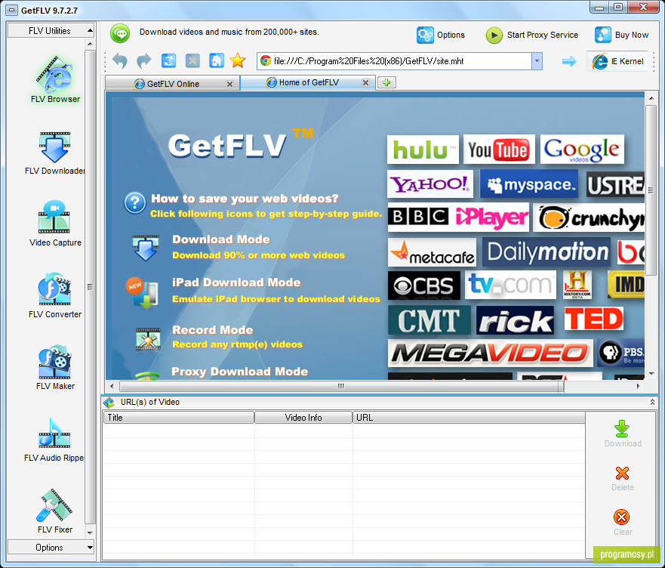The width and height of the screenshot is (665, 568).
Task: Open favorites star icon
Action: pyautogui.click(x=238, y=60)
